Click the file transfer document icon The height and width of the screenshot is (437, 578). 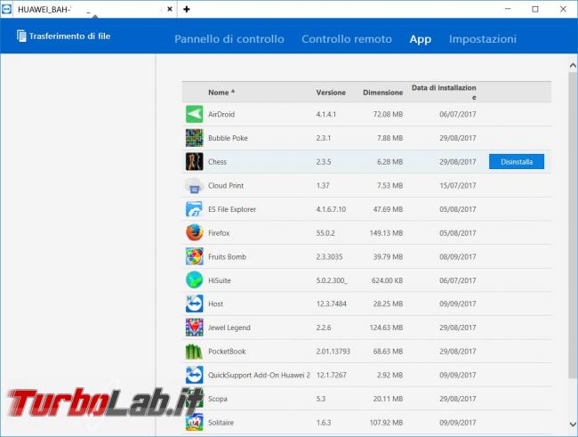pyautogui.click(x=21, y=36)
